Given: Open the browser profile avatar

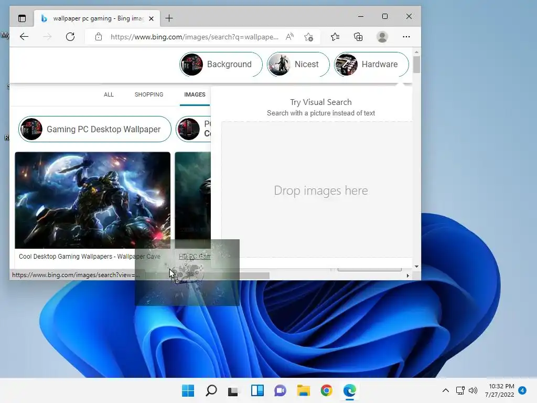Looking at the screenshot, I should [382, 37].
